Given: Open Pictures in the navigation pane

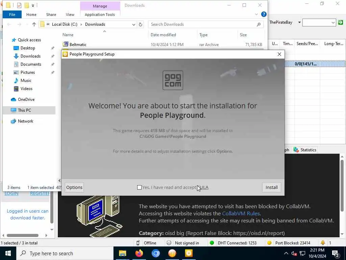Looking at the screenshot, I should point(28,72).
